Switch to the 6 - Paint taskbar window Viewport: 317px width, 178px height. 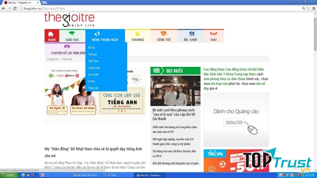[x=118, y=175]
